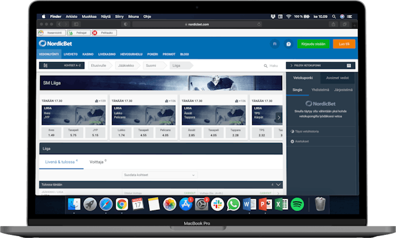This screenshot has height=238, width=396.
Task: Switch to the Avoimet vedot tab
Action: (337, 78)
